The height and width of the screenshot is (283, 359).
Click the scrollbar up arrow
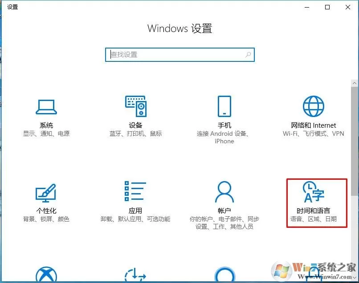coord(355,83)
